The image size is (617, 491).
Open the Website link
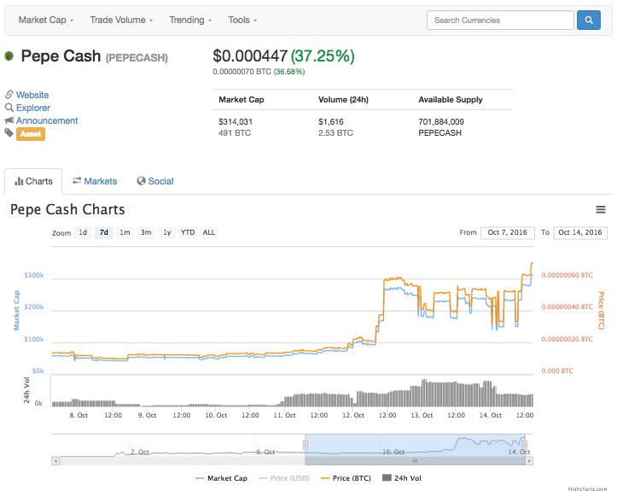(32, 95)
